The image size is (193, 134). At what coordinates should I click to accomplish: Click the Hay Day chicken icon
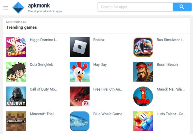80,72
